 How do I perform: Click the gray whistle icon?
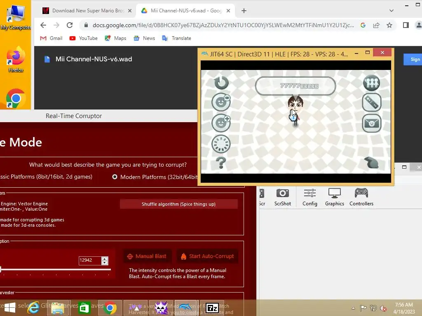[371, 163]
